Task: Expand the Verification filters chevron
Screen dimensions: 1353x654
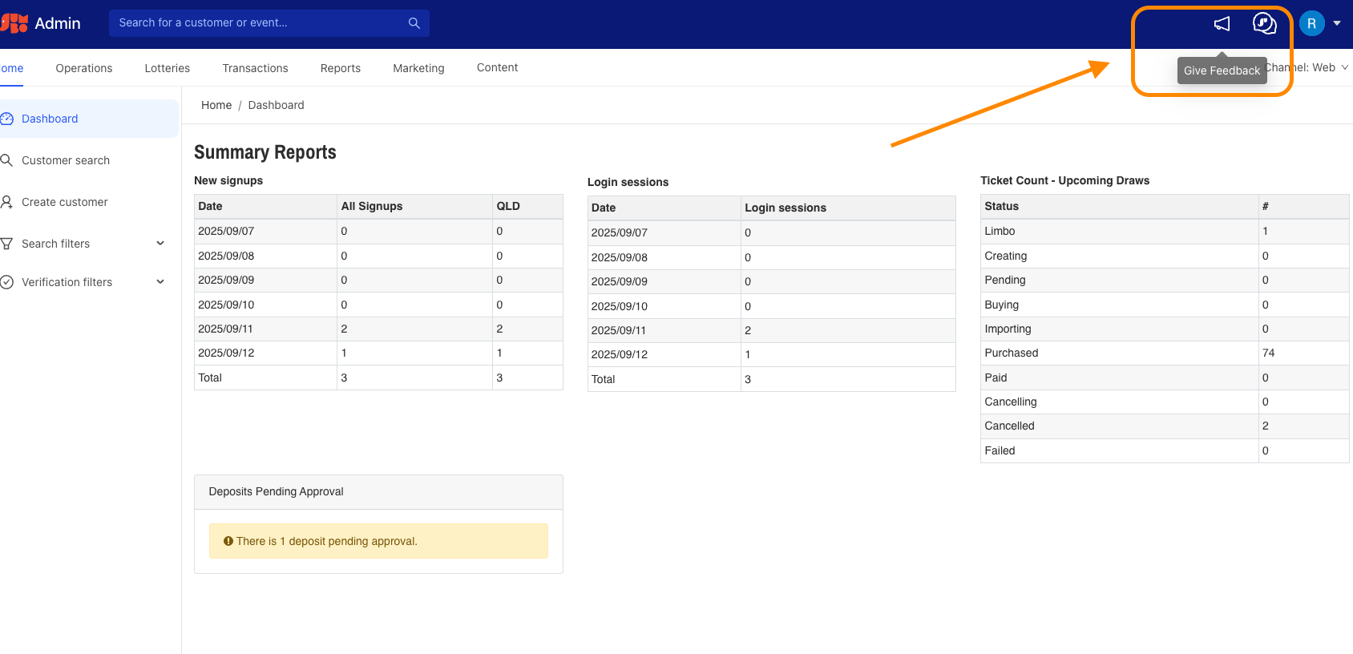Action: [x=160, y=282]
